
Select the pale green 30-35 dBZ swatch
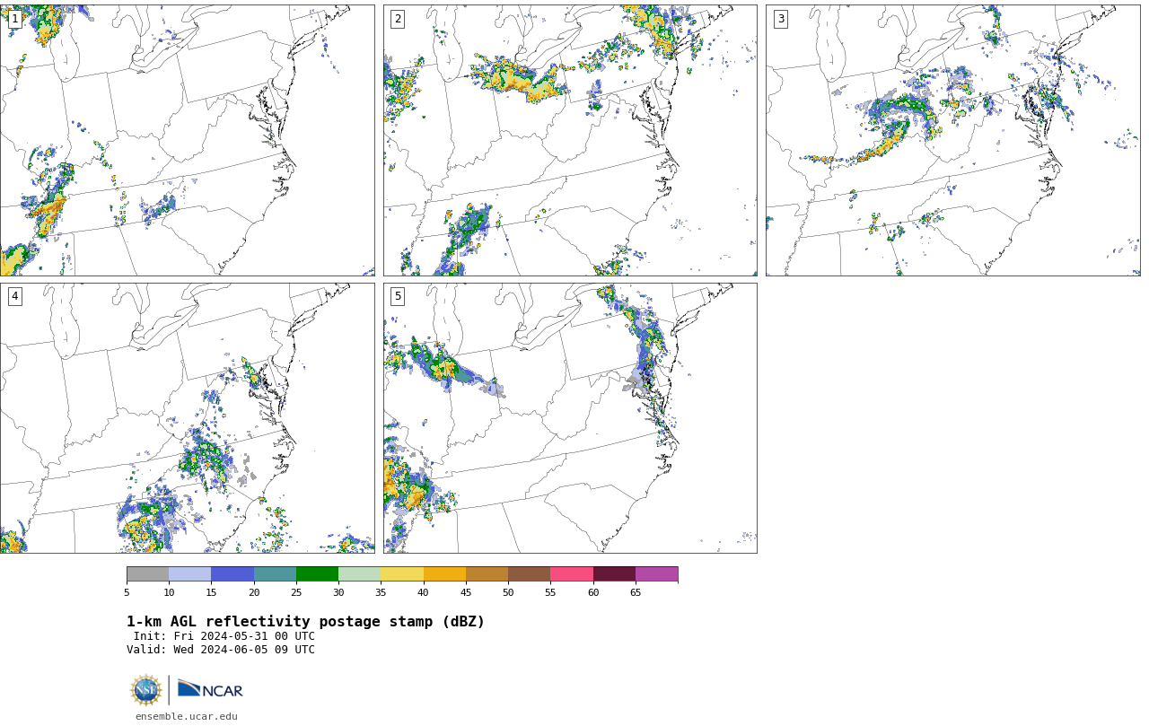tap(360, 574)
